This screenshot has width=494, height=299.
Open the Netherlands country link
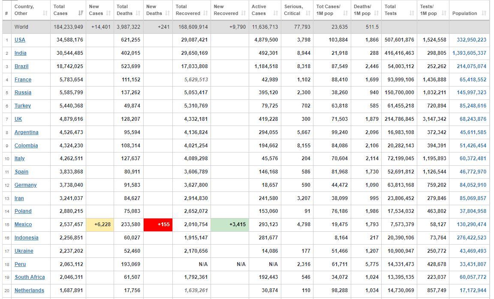click(x=29, y=290)
